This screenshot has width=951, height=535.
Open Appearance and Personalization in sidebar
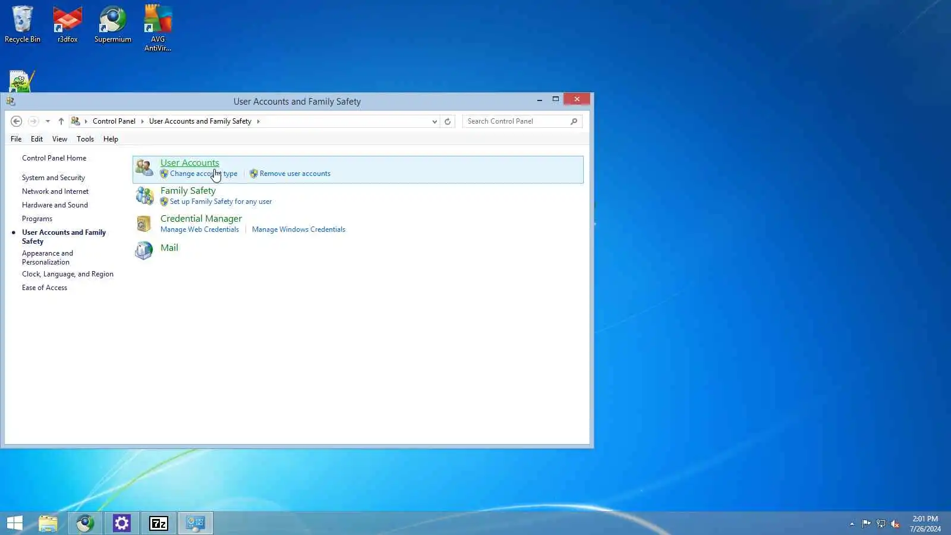click(x=48, y=257)
